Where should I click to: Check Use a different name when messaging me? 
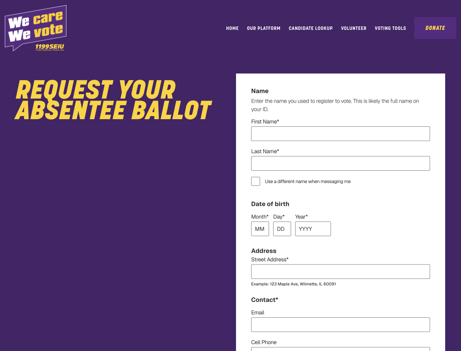tap(256, 181)
